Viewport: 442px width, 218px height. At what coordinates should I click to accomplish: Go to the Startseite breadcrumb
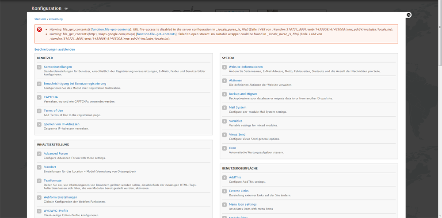point(40,19)
